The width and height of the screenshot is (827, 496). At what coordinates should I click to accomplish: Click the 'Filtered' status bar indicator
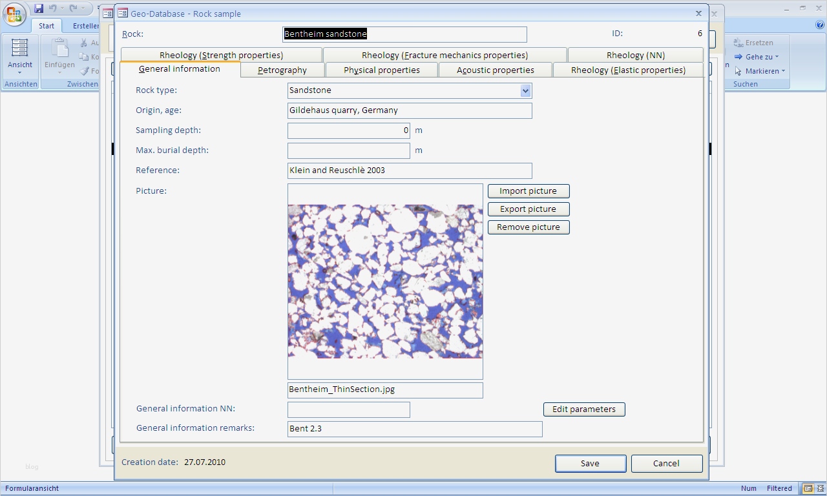tap(779, 489)
